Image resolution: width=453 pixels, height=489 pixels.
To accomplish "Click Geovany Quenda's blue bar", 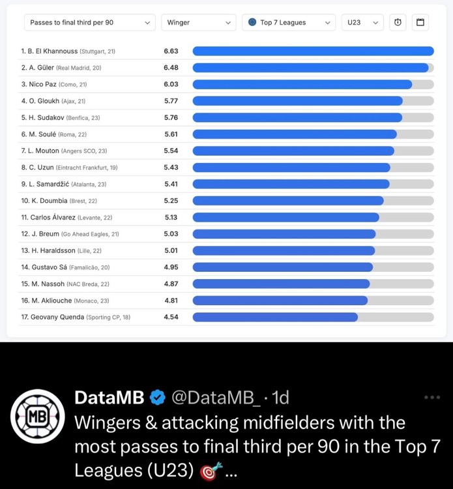I will (x=275, y=317).
